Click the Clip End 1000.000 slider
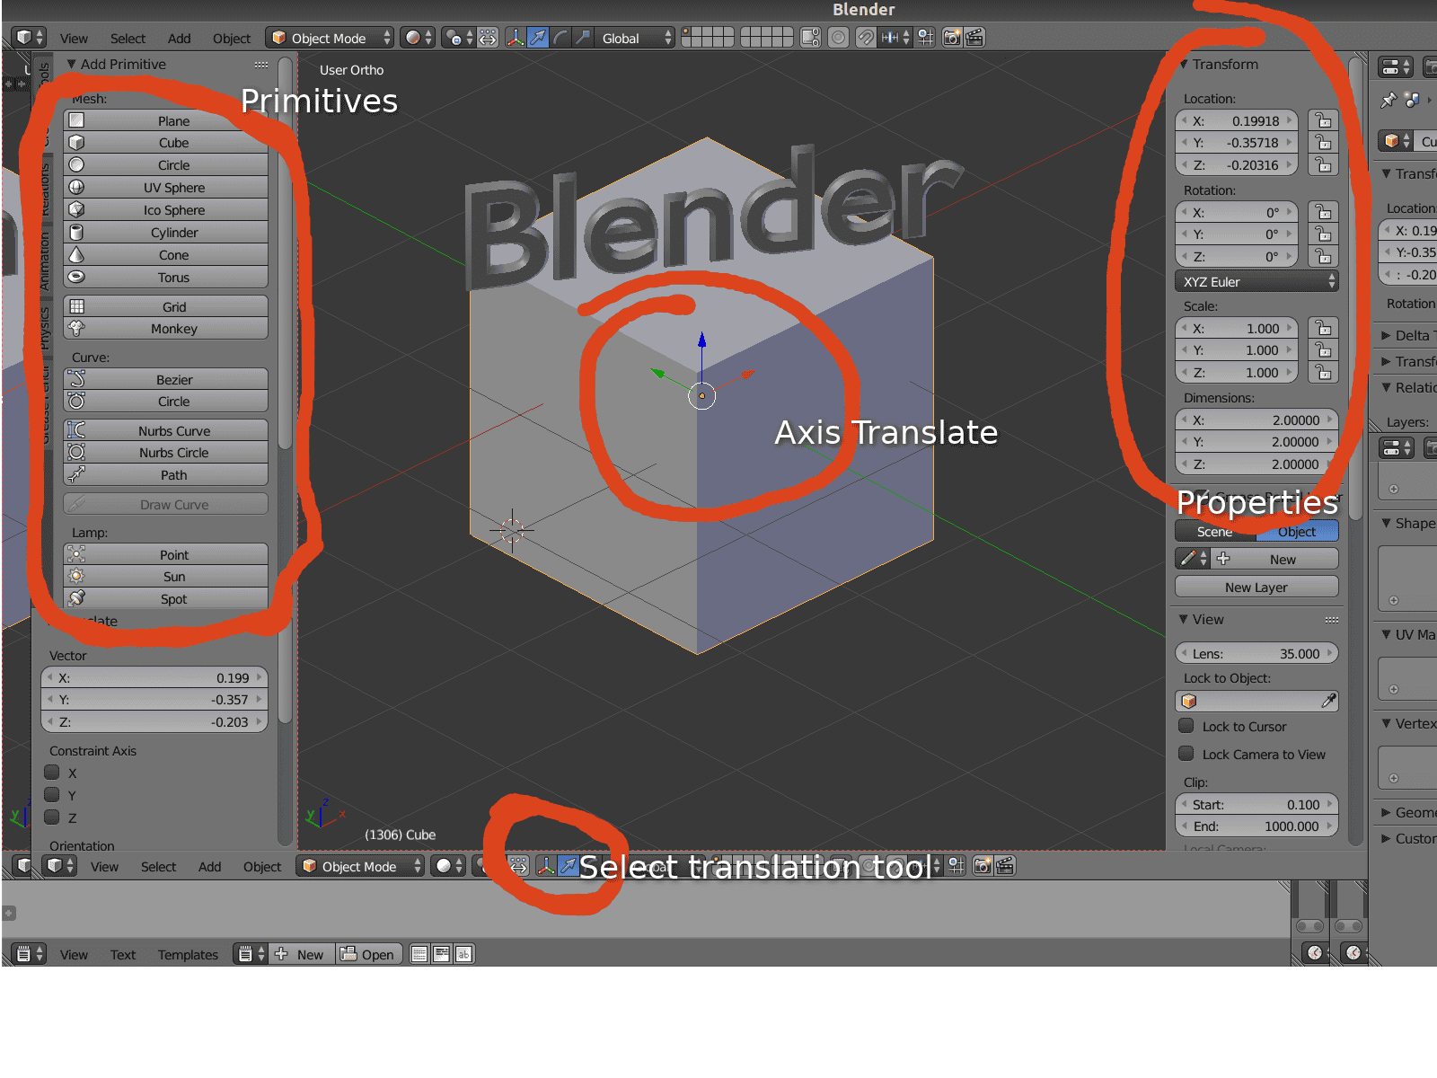 pos(1256,826)
